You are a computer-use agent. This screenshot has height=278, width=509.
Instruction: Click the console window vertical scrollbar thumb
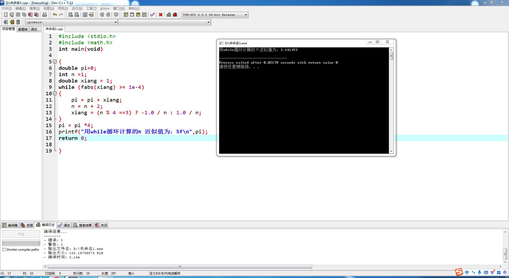click(x=391, y=56)
